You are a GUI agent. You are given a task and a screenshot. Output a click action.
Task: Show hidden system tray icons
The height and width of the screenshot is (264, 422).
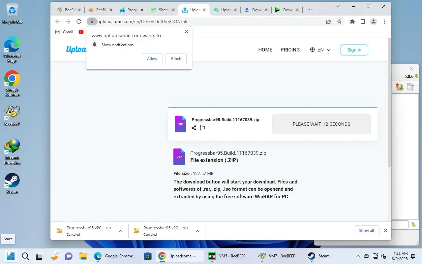click(x=358, y=256)
